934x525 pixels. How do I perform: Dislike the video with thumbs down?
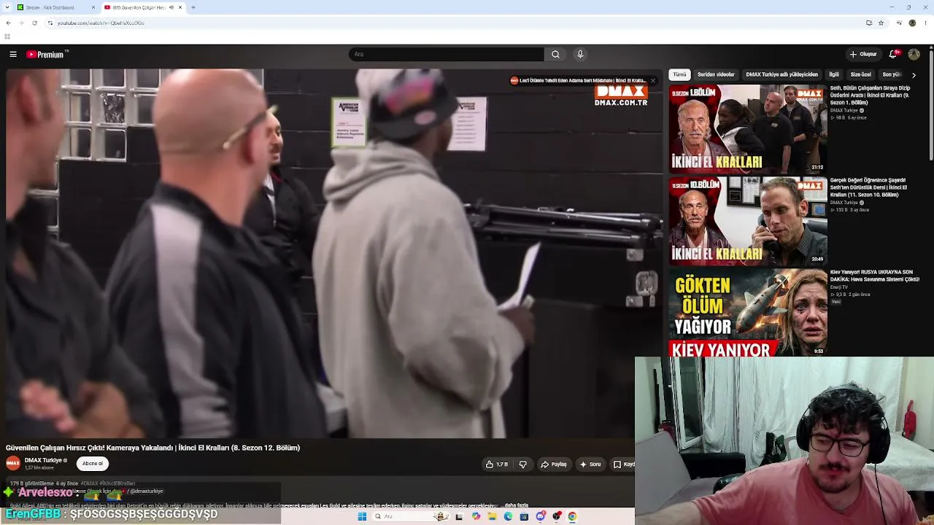[522, 464]
